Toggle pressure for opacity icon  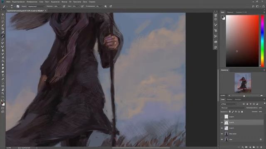point(64,6)
